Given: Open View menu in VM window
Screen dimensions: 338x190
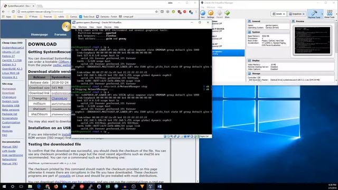Looking at the screenshot, I should 91,27.
